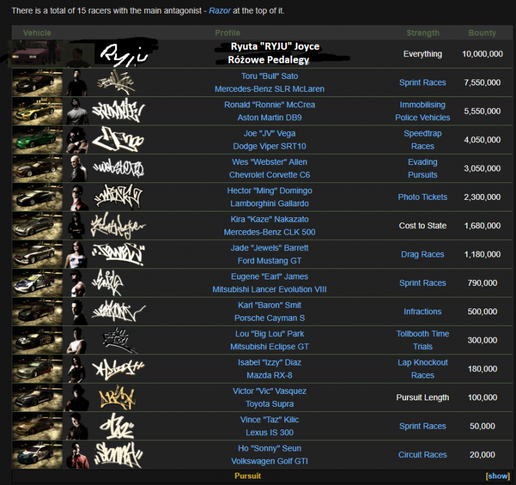Click JV's green Dodge Viper thumbnail
Screen dimensions: 516x485
pos(38,140)
